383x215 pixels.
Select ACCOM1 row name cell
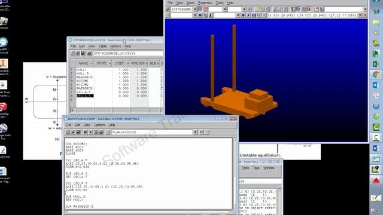click(85, 81)
